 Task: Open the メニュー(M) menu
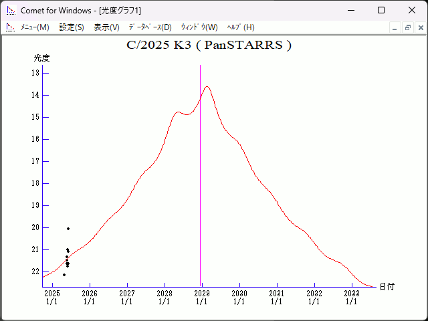tap(35, 27)
